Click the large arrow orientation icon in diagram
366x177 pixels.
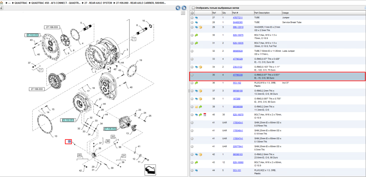[x=149, y=170]
